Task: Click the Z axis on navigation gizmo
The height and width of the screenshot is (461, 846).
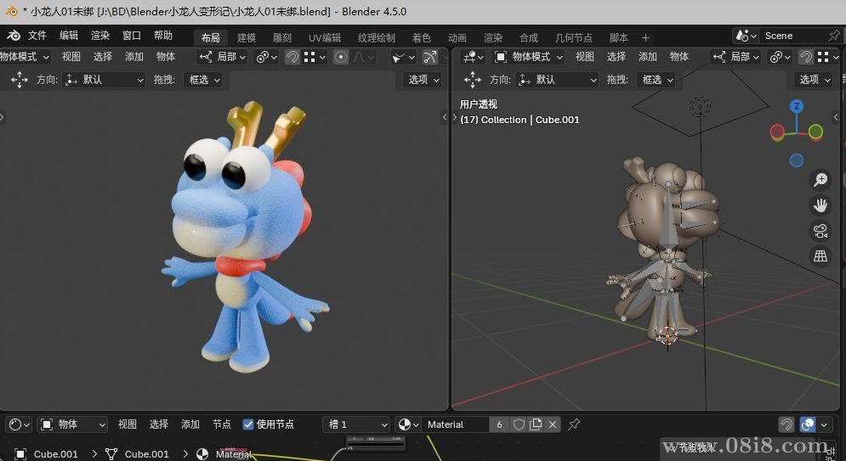Action: coord(797,106)
